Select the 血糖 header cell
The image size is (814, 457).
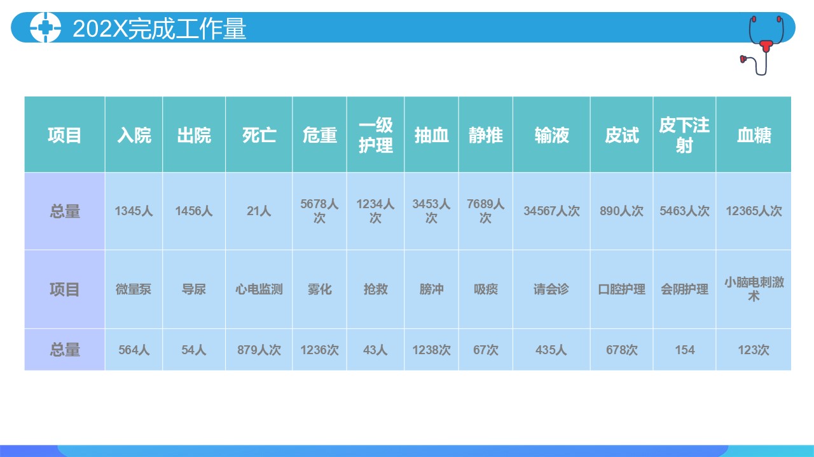point(754,135)
